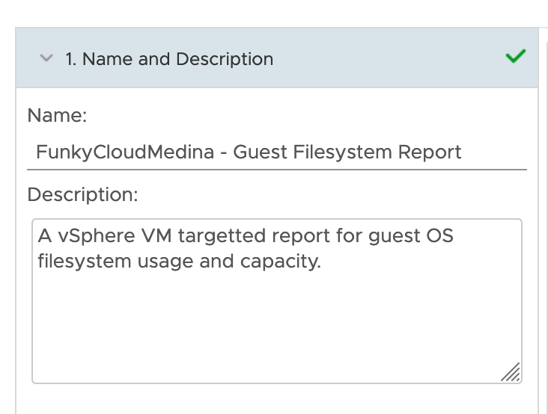Click the word 'usage' in the description
Screen dimensions: 548x414
[x=165, y=262]
